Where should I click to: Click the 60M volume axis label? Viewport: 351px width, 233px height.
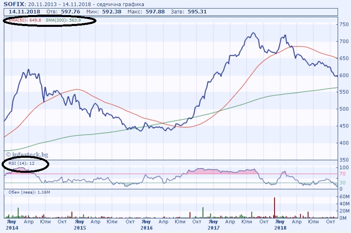(x=344, y=196)
